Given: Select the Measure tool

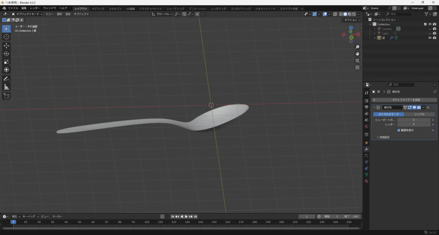Looking at the screenshot, I should pyautogui.click(x=6, y=87).
